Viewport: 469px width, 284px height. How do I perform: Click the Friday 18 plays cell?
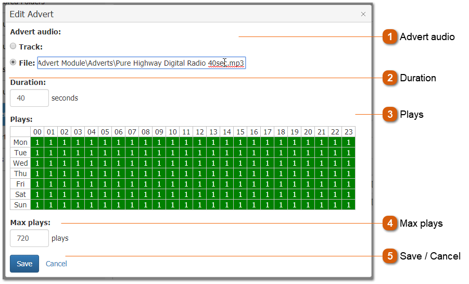point(281,184)
